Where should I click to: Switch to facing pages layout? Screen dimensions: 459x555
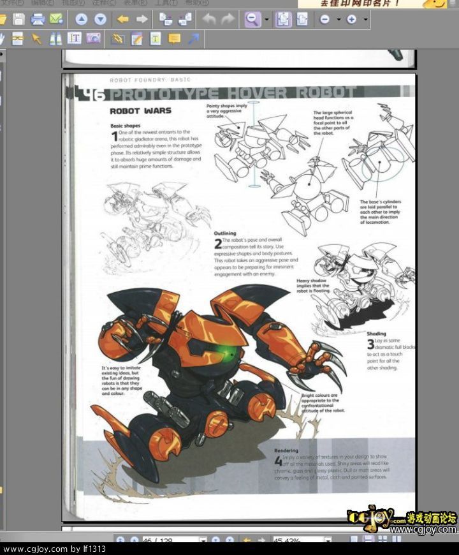[382, 540]
